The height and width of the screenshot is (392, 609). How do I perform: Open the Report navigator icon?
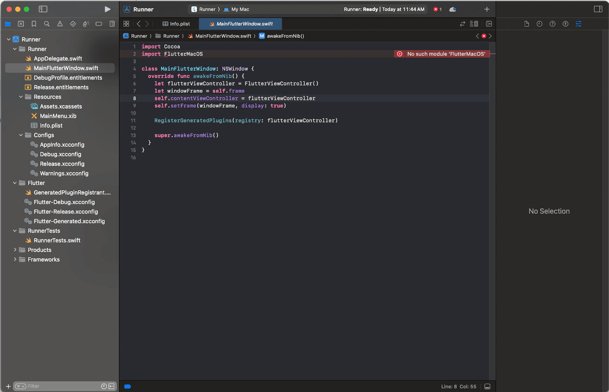[x=112, y=24]
